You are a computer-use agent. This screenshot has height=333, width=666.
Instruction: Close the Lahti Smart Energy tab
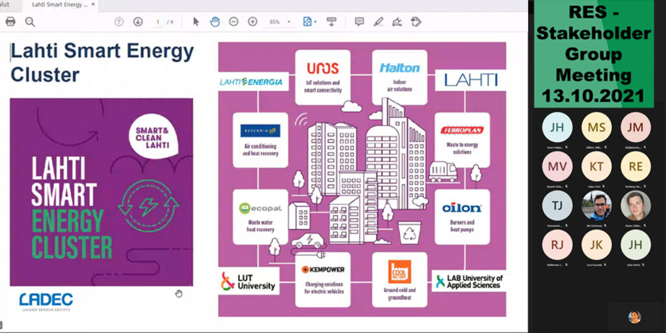[x=93, y=5]
